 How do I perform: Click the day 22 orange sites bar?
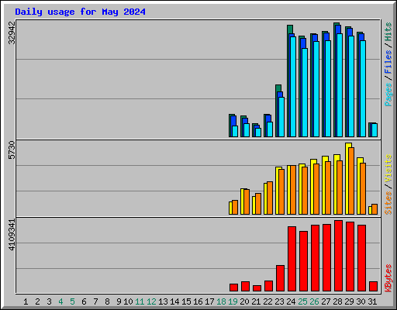[270, 198]
